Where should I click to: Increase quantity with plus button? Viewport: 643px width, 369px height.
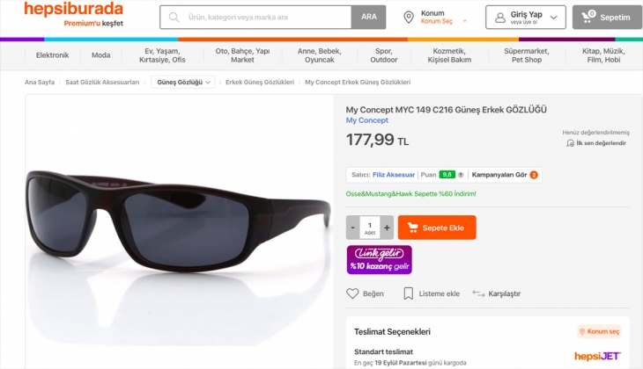[387, 228]
